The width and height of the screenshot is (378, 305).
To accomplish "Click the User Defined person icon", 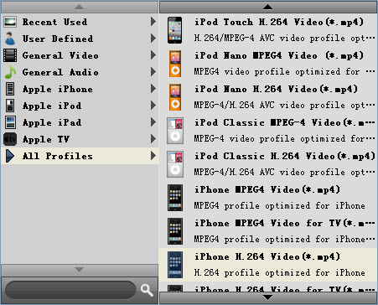I will coord(10,39).
